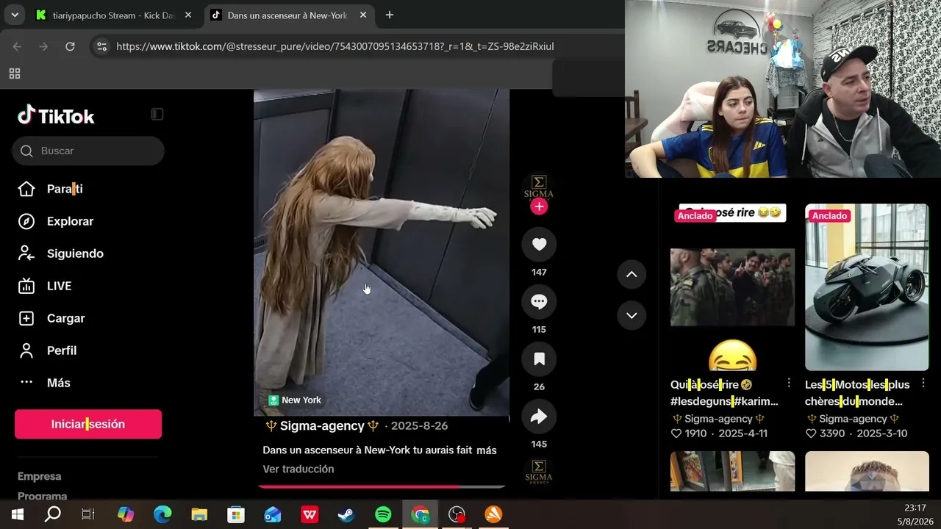The height and width of the screenshot is (529, 941).
Task: Open Sigma avatar beside video
Action: [539, 187]
